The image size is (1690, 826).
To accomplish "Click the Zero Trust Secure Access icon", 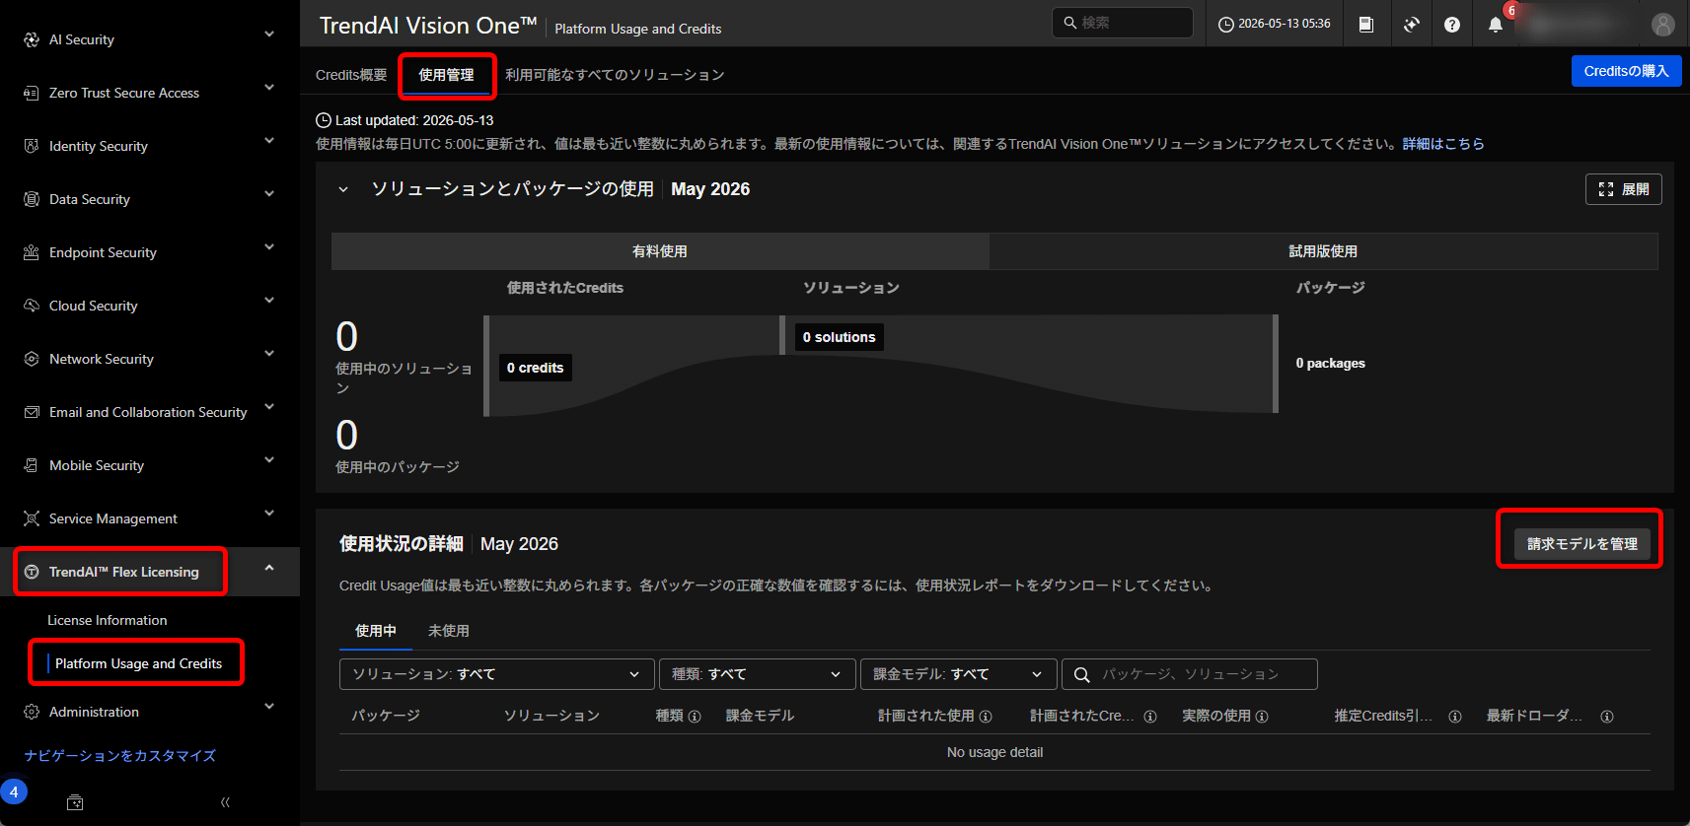I will 32,93.
